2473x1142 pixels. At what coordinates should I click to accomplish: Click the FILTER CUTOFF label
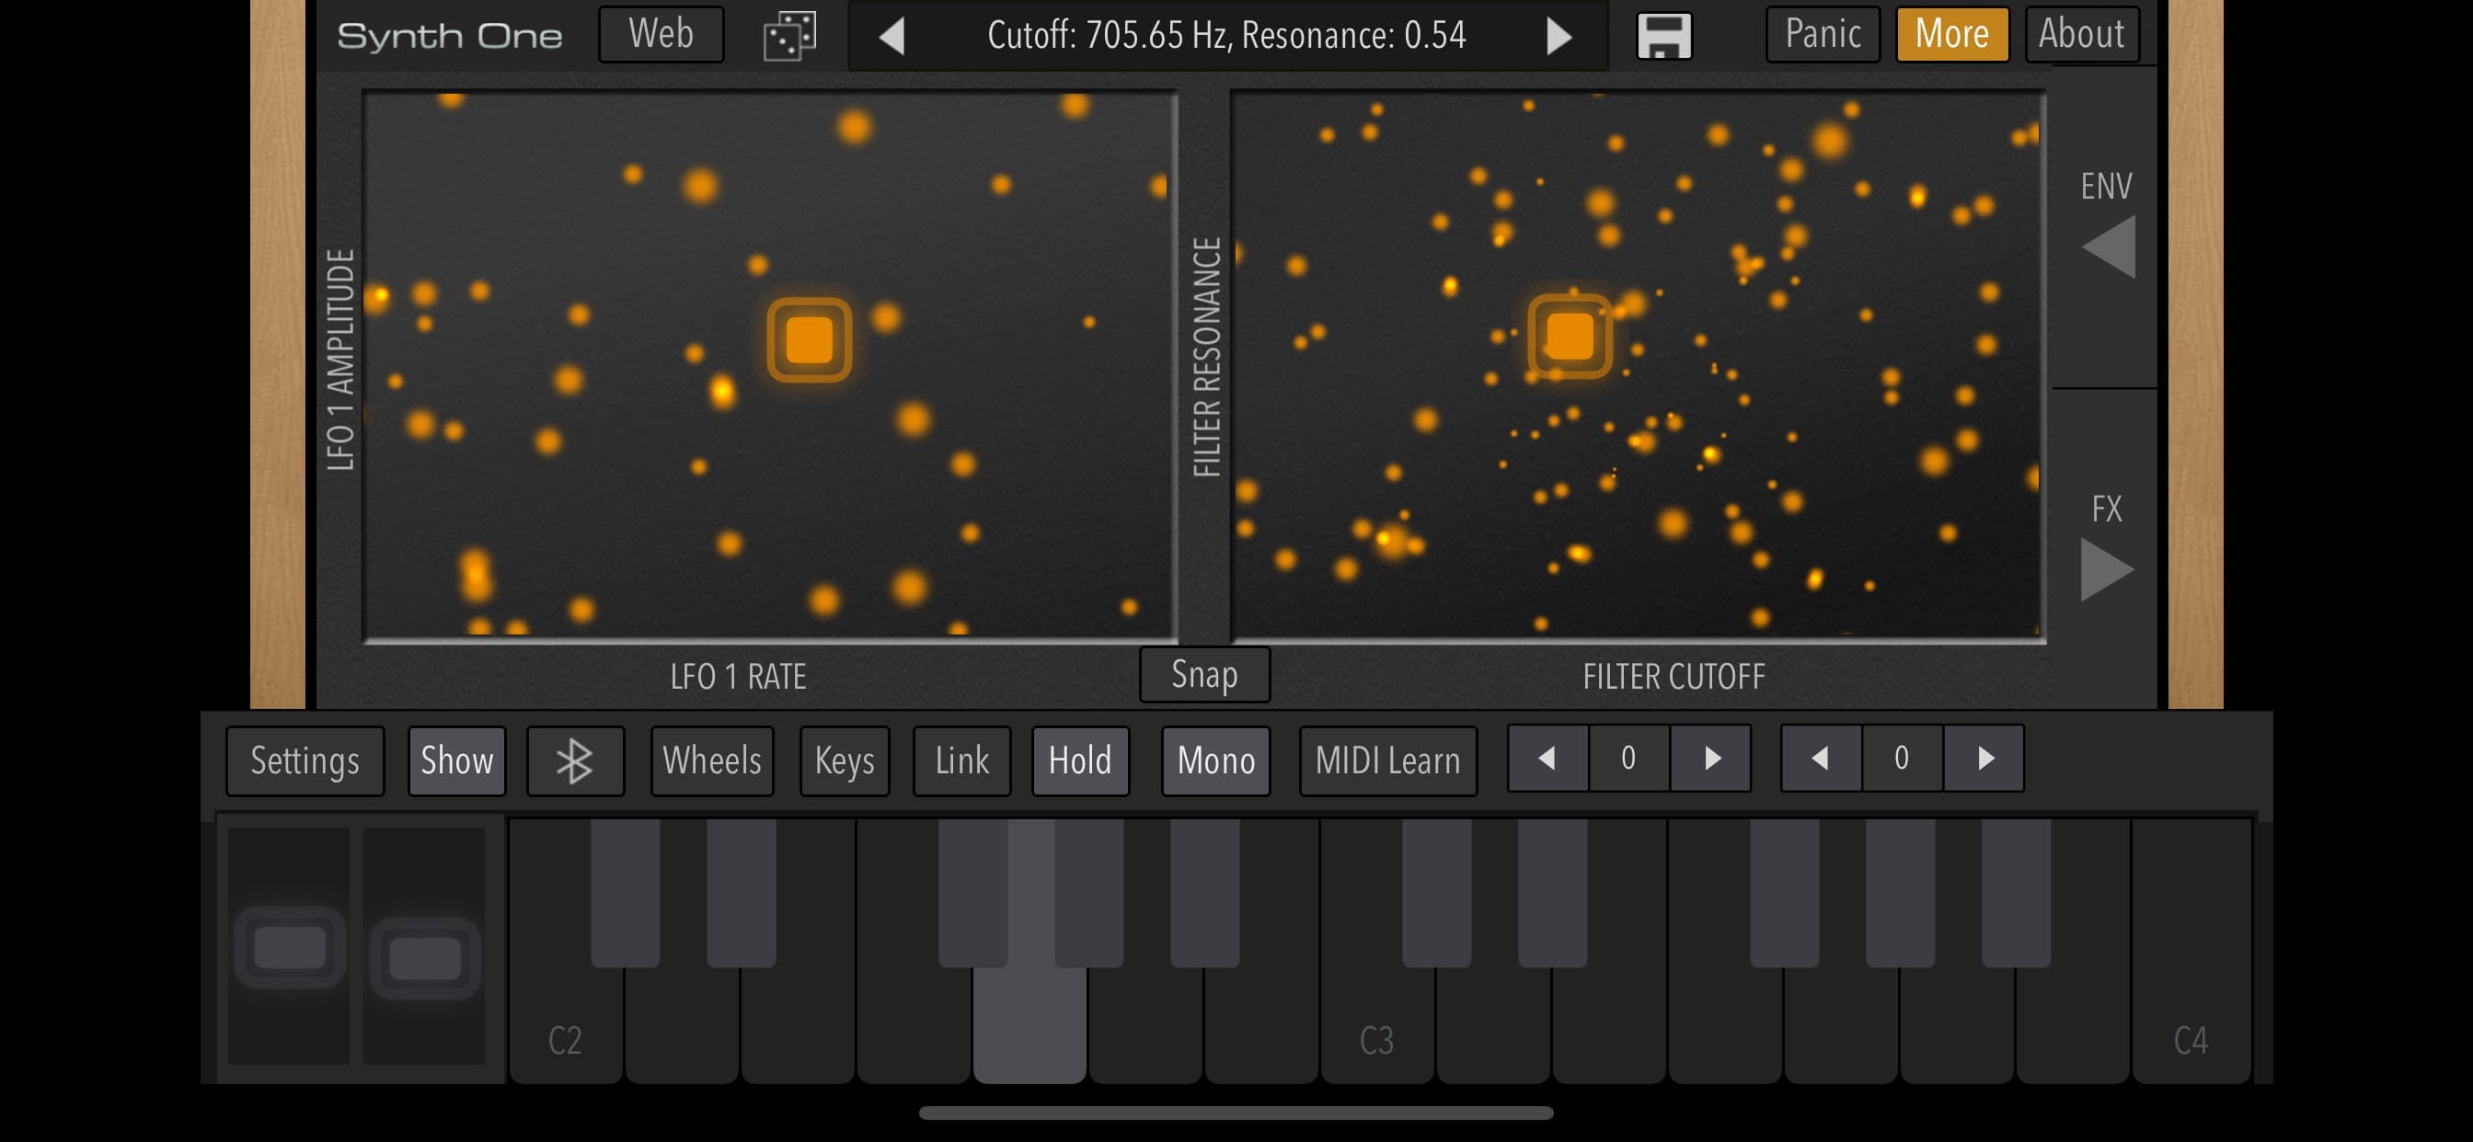point(1674,677)
